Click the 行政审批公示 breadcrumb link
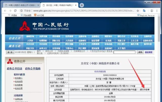The width and height of the screenshot is (162, 102). point(79,51)
